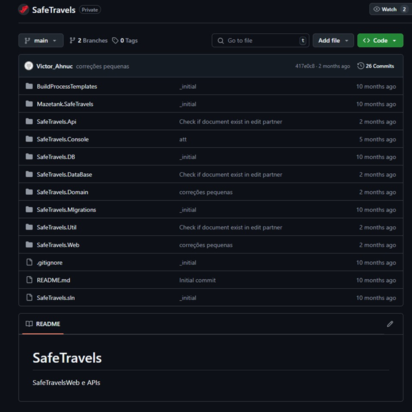Click the Watch button
Viewport: 412px width, 412px height.
pos(390,9)
